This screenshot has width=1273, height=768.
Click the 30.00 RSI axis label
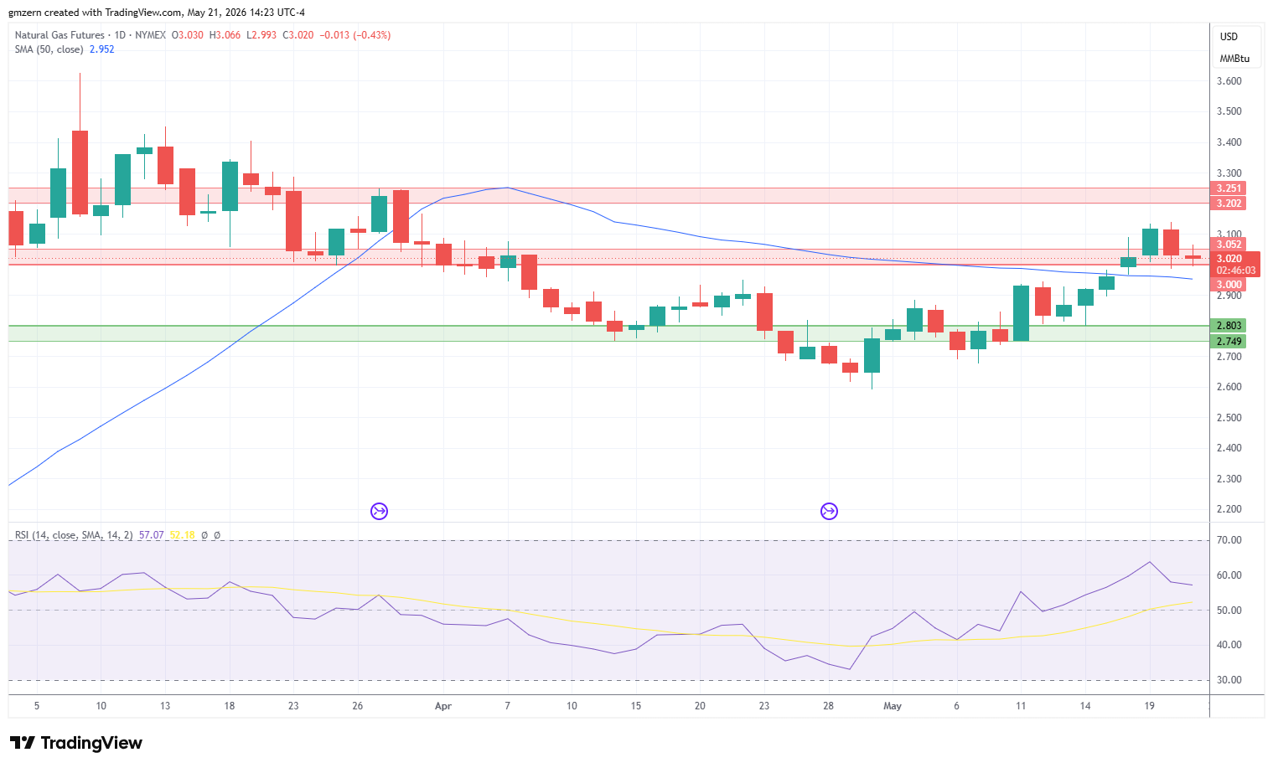[1229, 680]
